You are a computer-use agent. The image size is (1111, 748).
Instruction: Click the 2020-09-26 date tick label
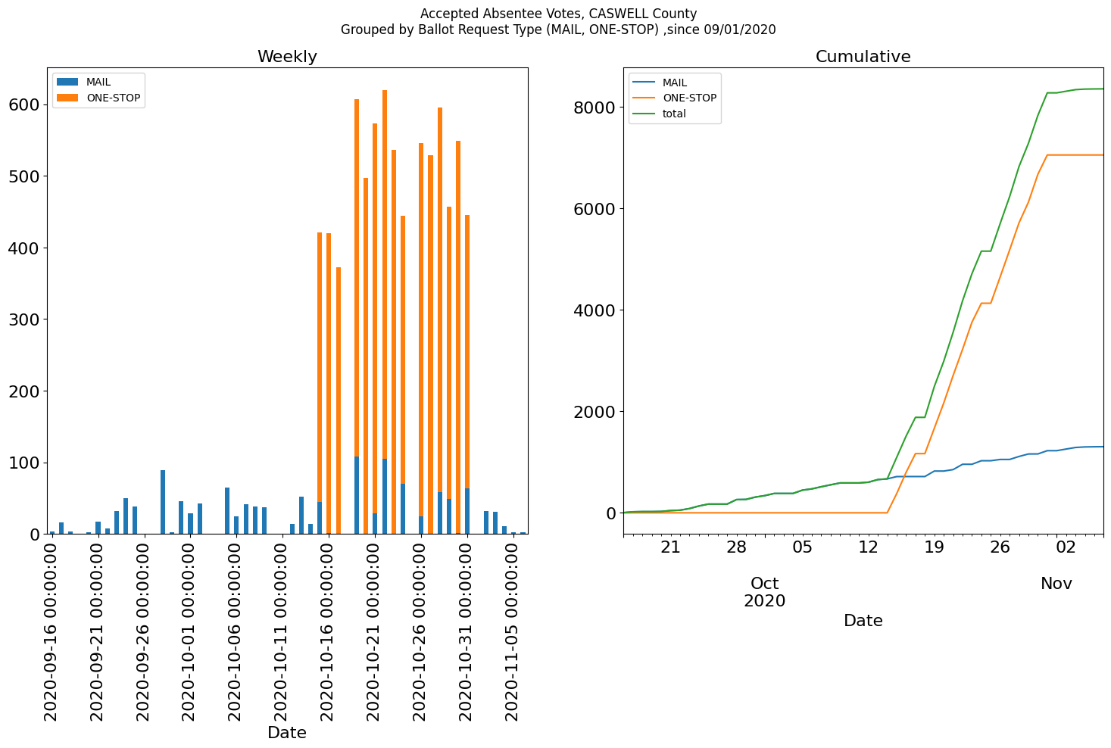click(x=143, y=630)
